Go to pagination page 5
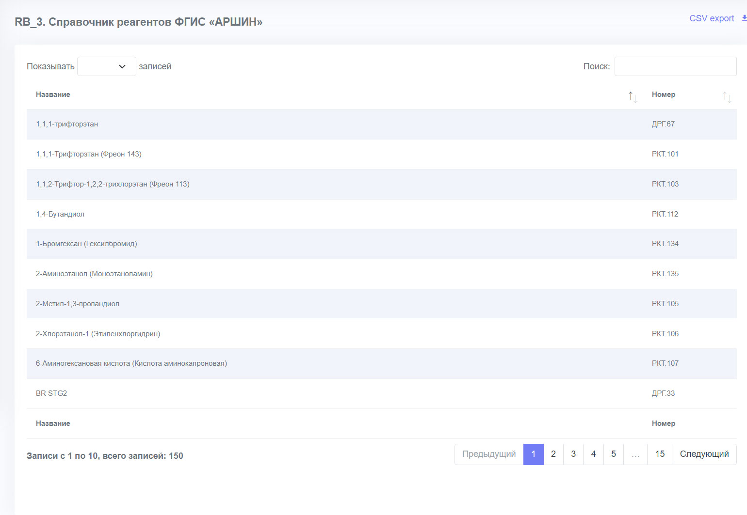Image resolution: width=747 pixels, height=515 pixels. coord(614,454)
